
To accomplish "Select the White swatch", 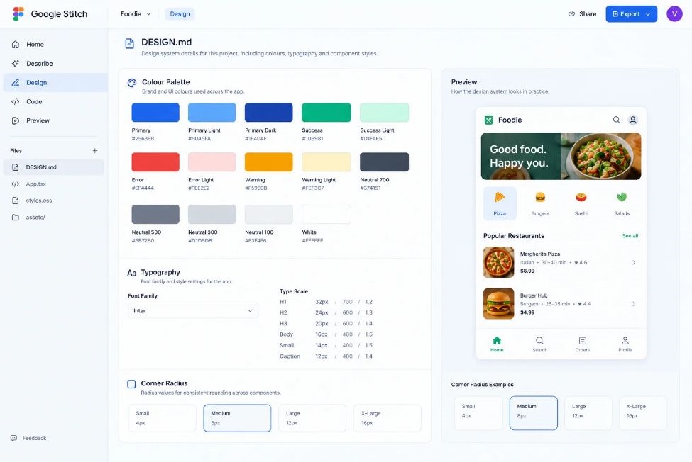I will [x=326, y=215].
